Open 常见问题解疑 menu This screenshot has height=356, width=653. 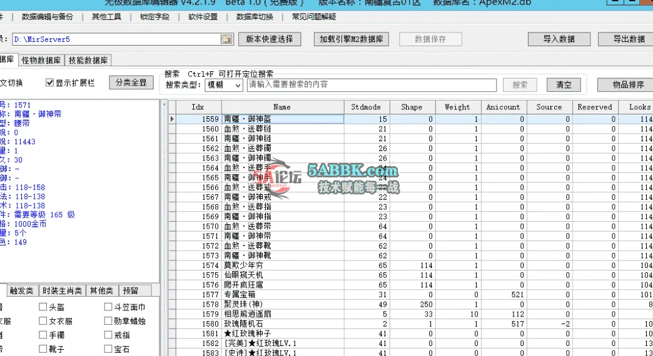[x=314, y=17]
